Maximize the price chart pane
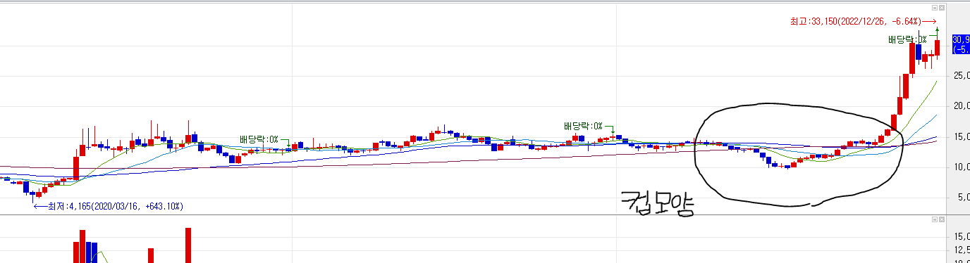970x263 pixels. point(934,8)
